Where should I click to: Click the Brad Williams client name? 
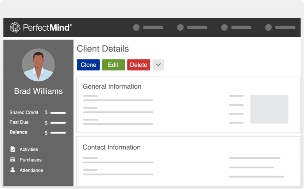[38, 91]
